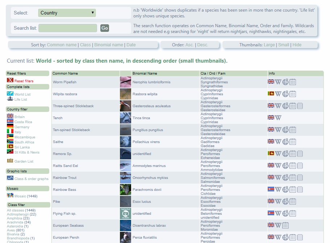Click red X reset filters icon
The height and width of the screenshot is (243, 330).
click(10, 80)
